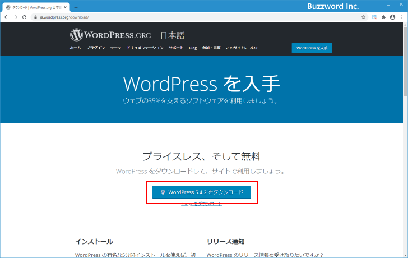This screenshot has width=408, height=258.
Task: Open the ホーム nav menu item
Action: pyautogui.click(x=75, y=48)
